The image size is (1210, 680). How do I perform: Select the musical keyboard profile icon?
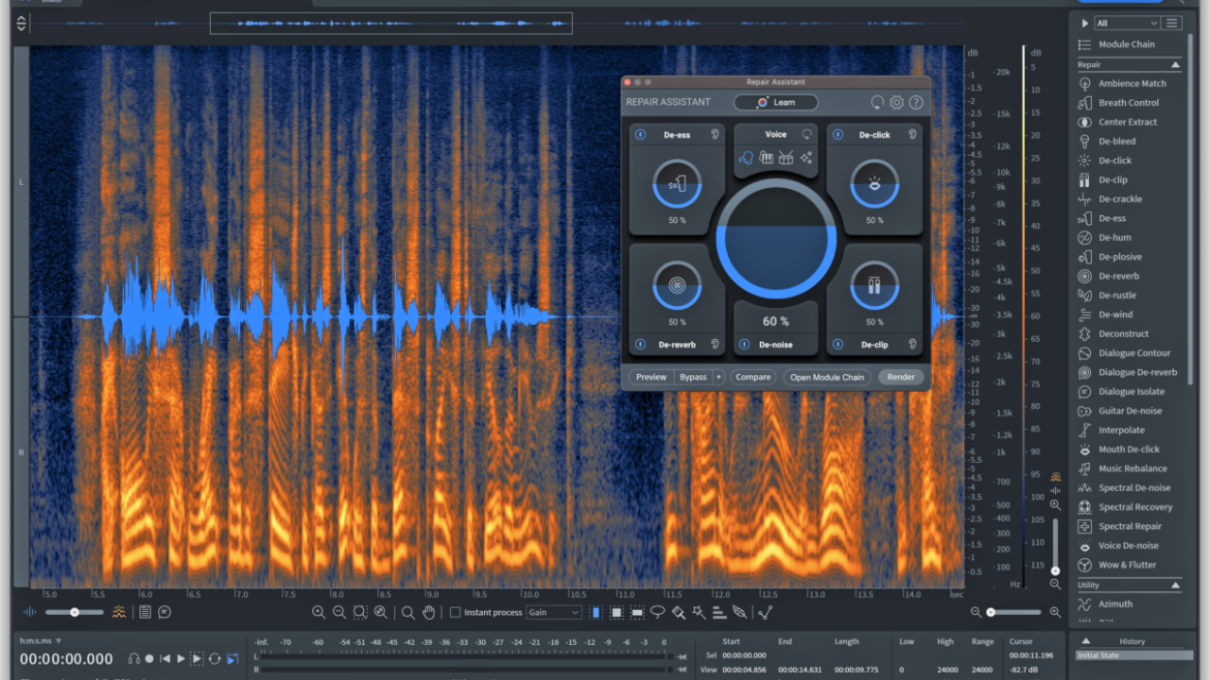point(767,158)
